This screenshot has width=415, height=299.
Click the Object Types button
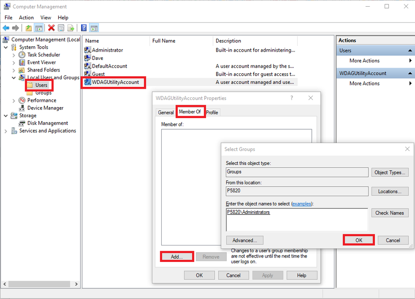tap(390, 172)
